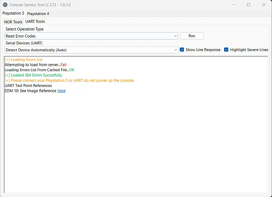The width and height of the screenshot is (272, 197).
Task: Select the UART Tools tab
Action: 35,21
